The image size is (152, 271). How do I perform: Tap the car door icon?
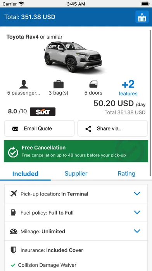(93, 84)
